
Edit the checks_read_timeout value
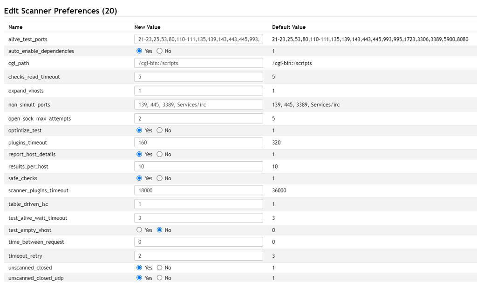[198, 76]
